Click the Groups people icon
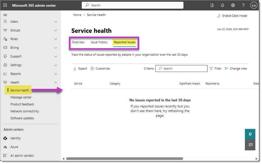The image size is (262, 164). click(5, 30)
